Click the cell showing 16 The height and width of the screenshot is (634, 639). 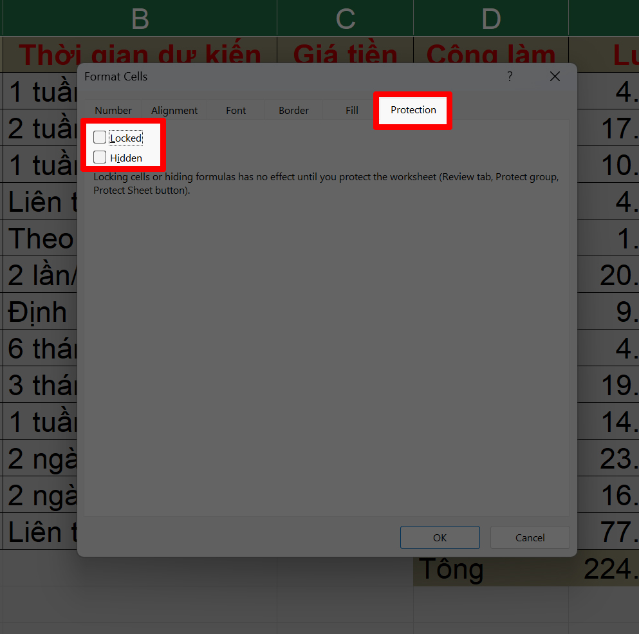[608, 494]
